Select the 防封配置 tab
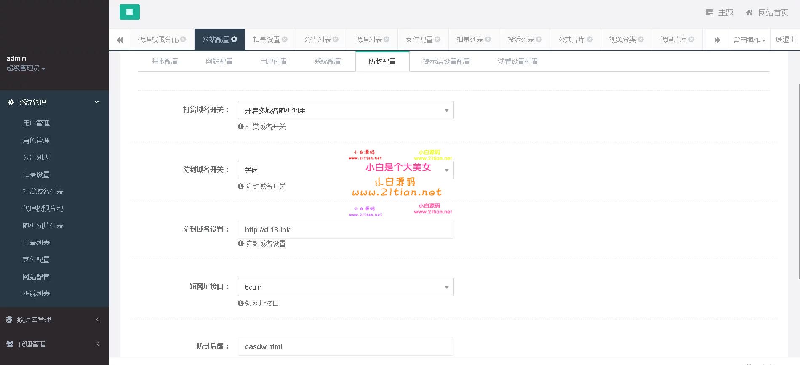This screenshot has width=800, height=365. pos(382,61)
